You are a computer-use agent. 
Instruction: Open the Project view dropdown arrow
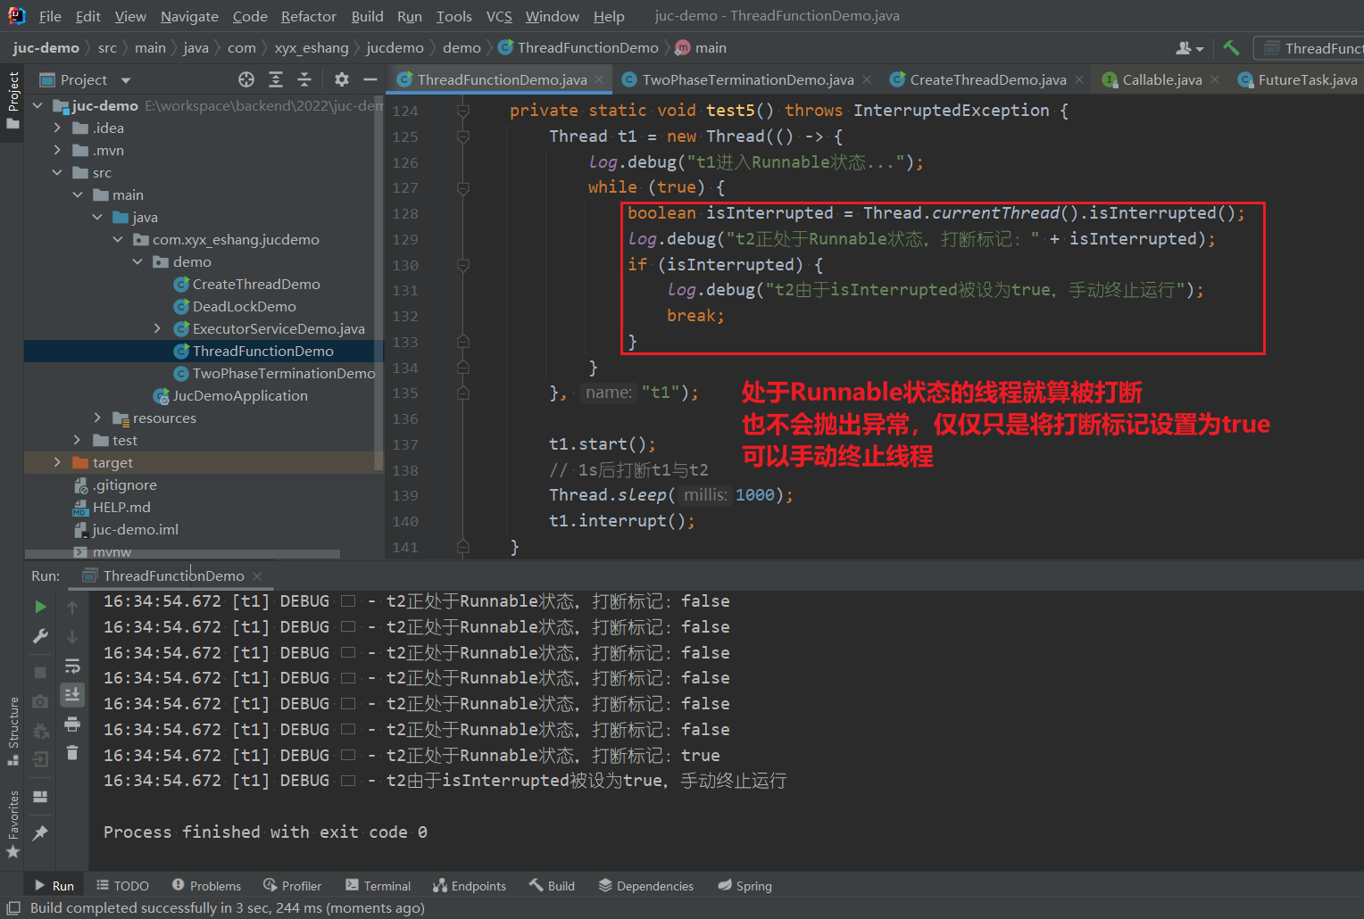pyautogui.click(x=125, y=80)
